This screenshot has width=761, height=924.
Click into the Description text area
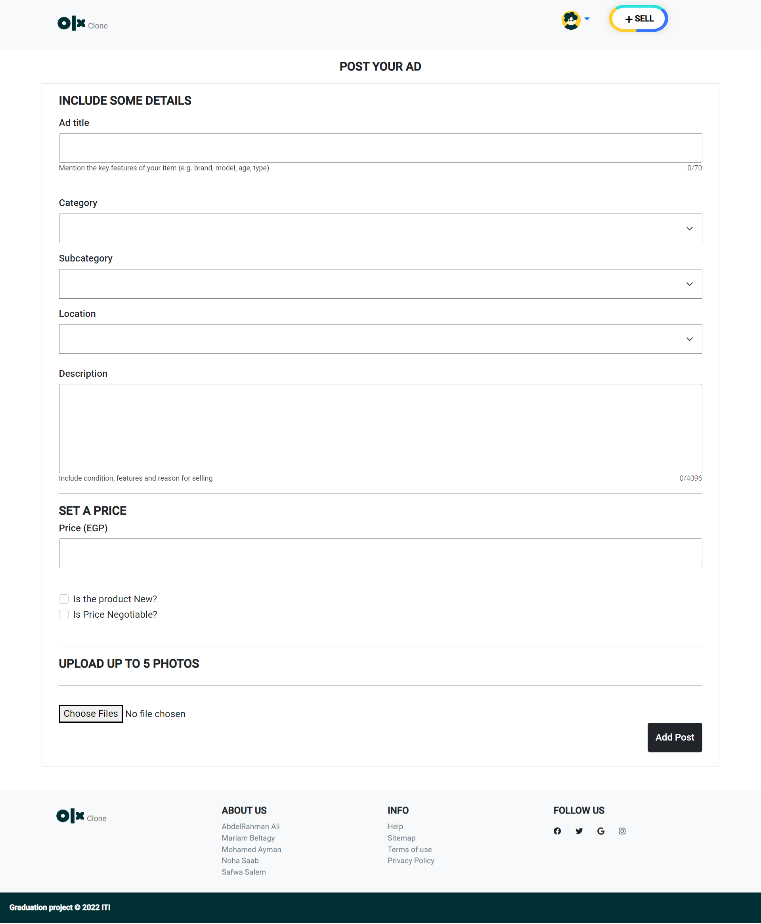tap(380, 428)
